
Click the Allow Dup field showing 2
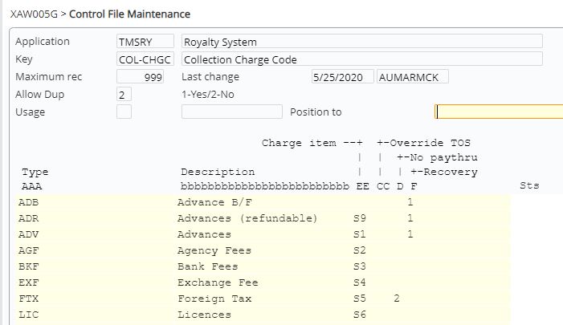124,95
